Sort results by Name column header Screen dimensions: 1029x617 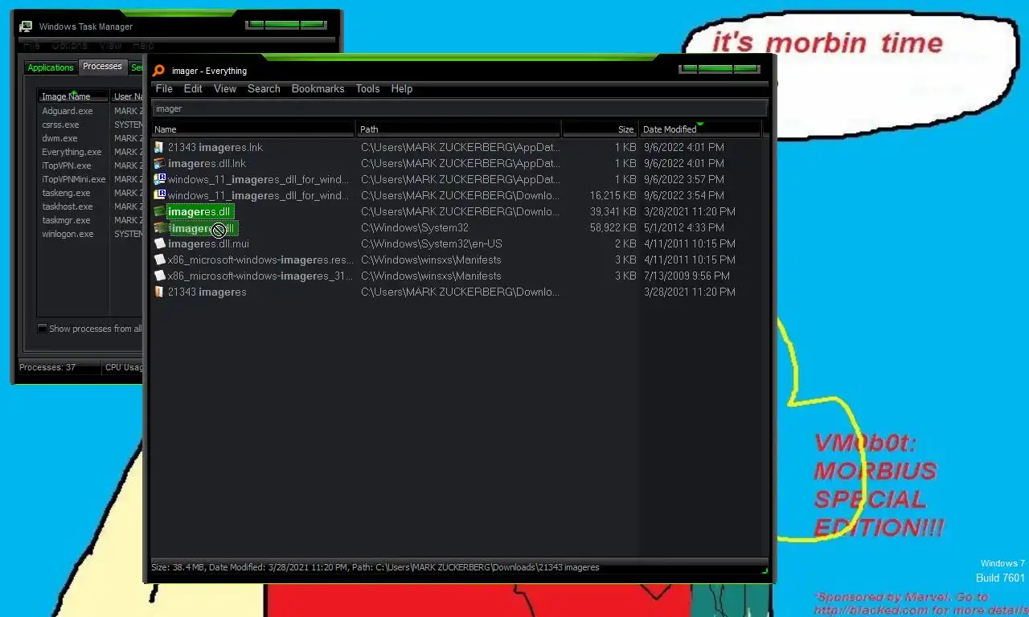point(253,129)
